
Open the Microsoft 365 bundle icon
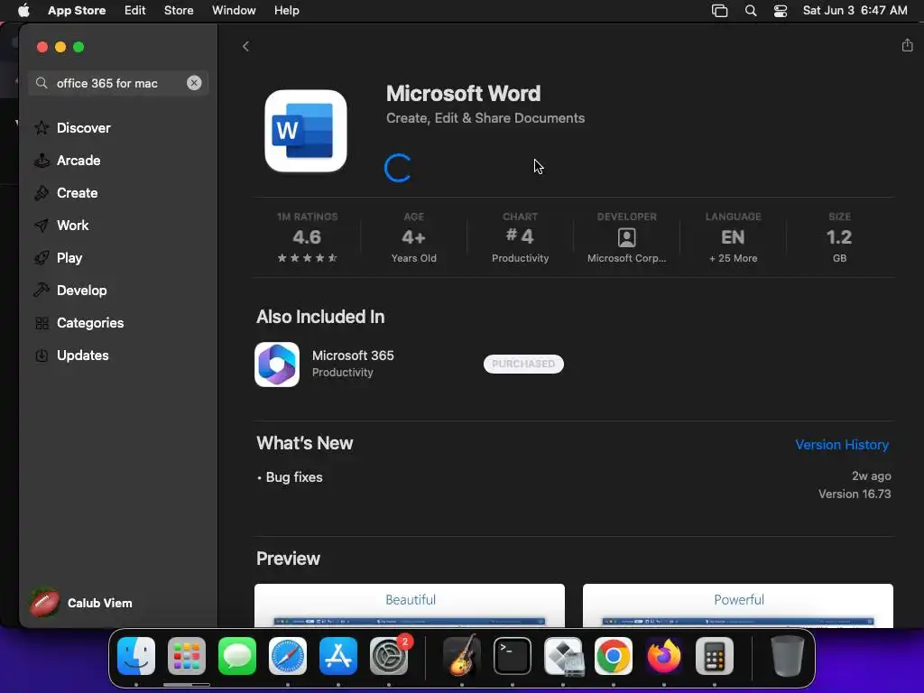click(277, 365)
